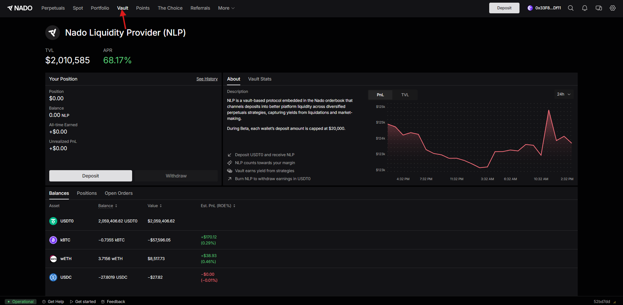Switch chart to PnL view

click(x=380, y=95)
